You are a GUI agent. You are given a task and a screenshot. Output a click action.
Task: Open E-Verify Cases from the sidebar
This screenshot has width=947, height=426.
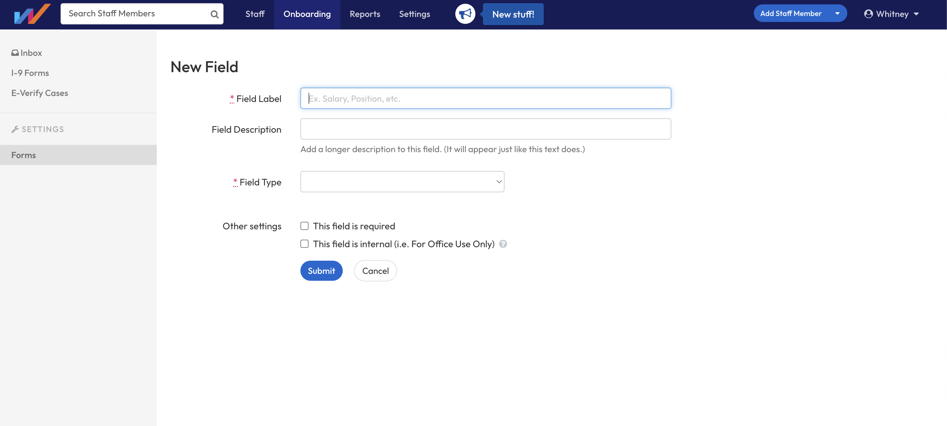click(x=40, y=93)
